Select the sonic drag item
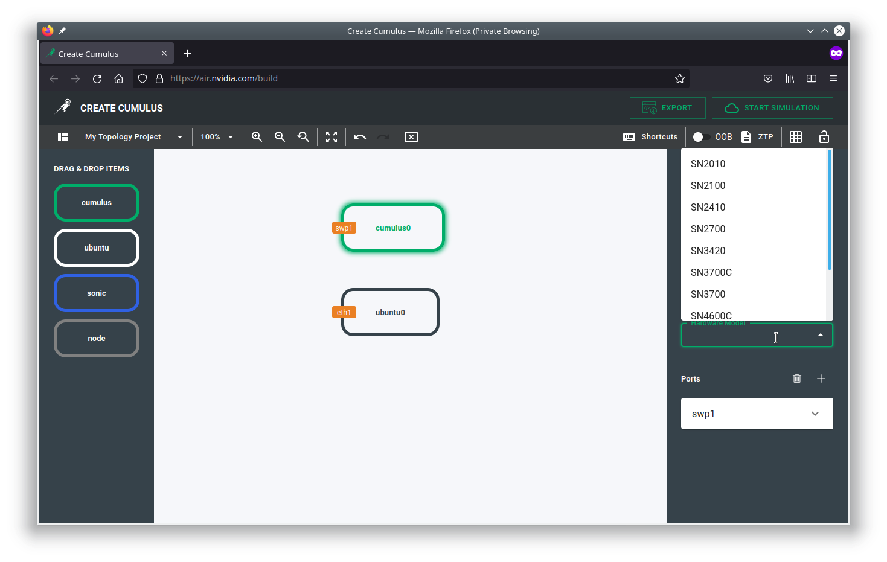Image resolution: width=887 pixels, height=562 pixels. (x=97, y=293)
